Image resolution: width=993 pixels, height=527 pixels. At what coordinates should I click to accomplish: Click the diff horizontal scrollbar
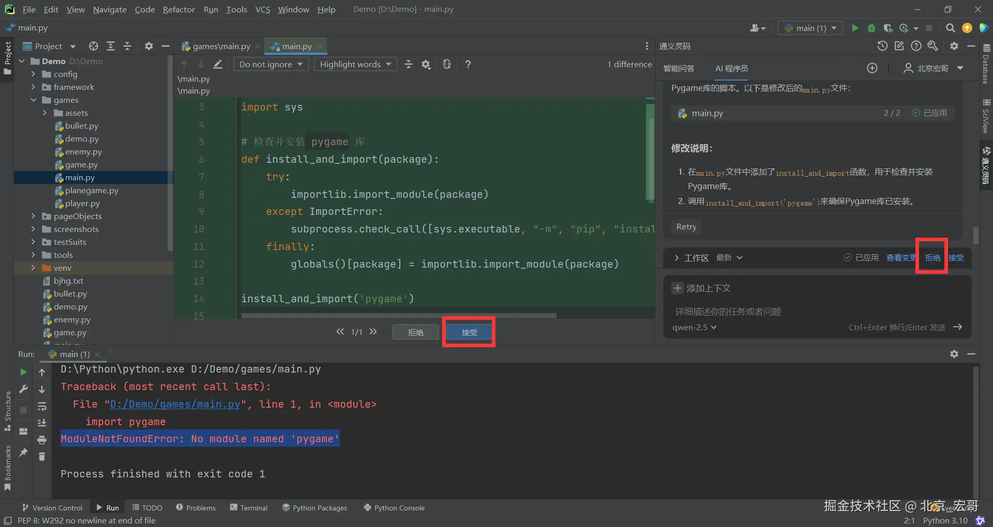[x=399, y=315]
